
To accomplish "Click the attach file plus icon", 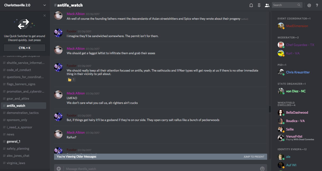I will coord(59,169).
